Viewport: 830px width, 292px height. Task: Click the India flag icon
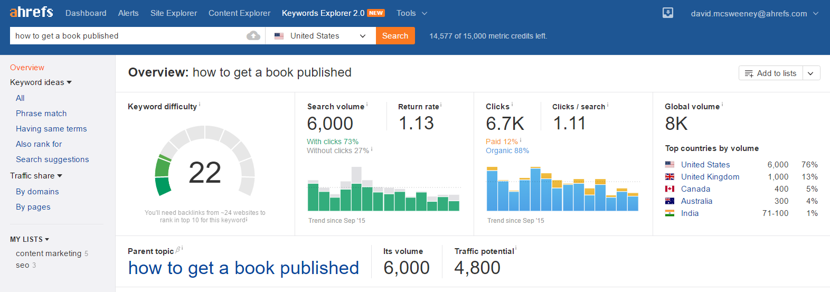tap(669, 213)
